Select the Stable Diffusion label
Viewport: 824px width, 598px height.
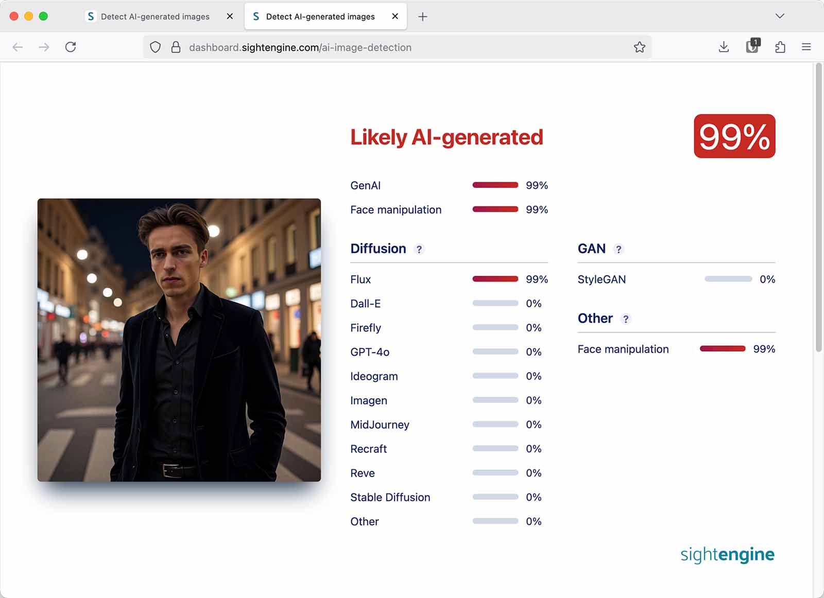tap(390, 497)
